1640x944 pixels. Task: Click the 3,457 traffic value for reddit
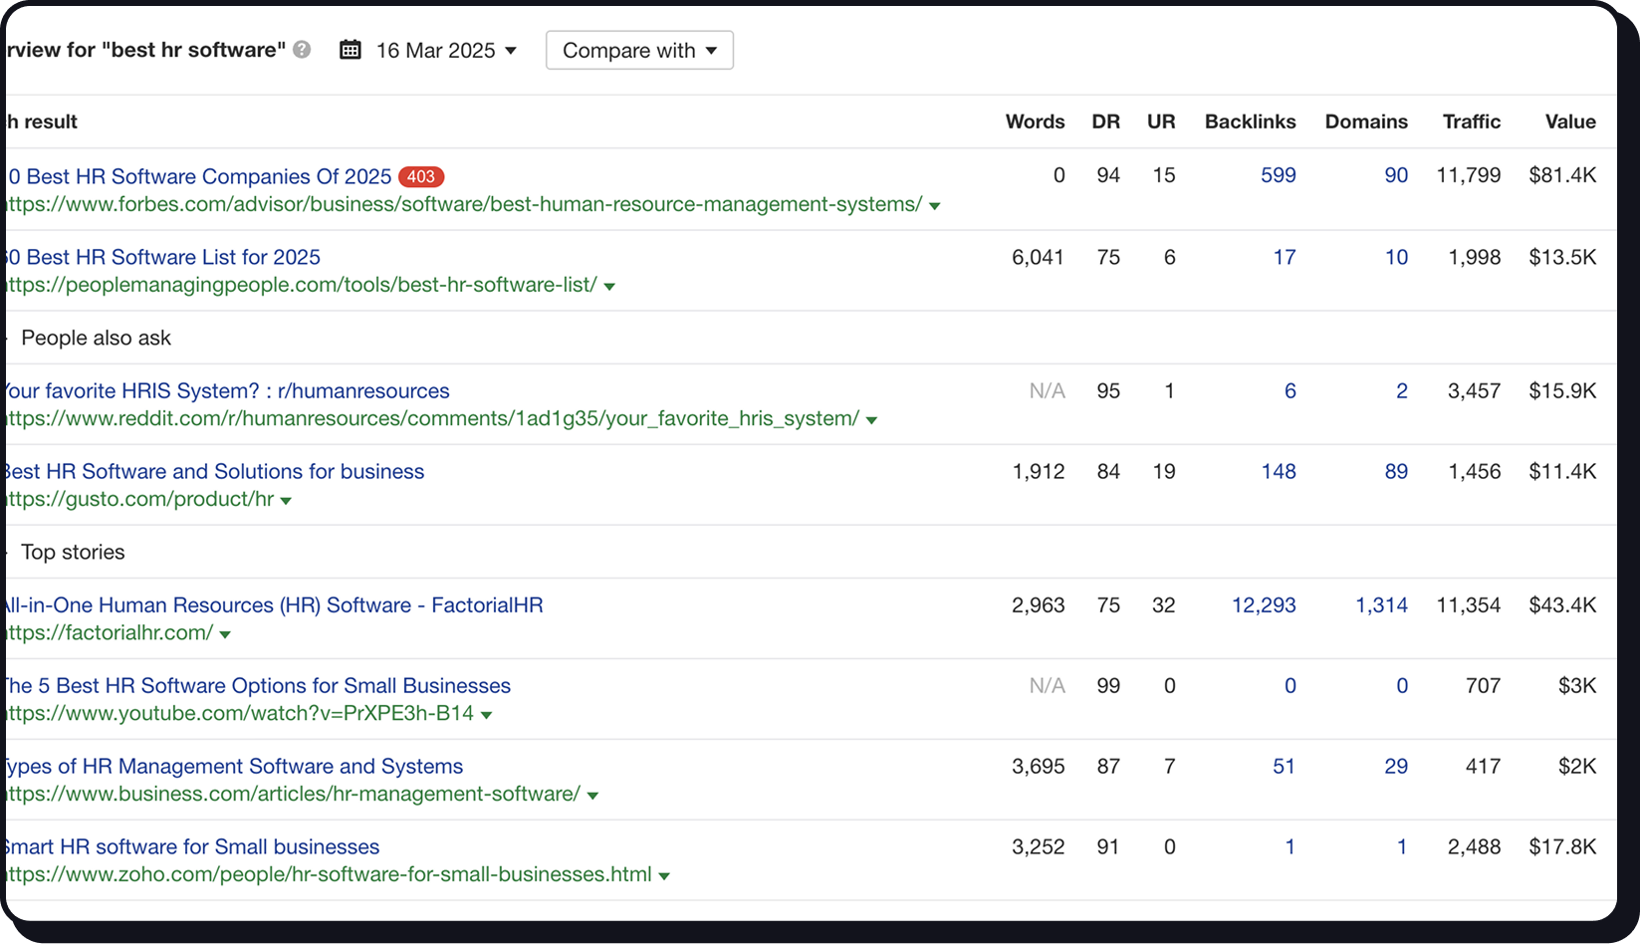tap(1474, 391)
